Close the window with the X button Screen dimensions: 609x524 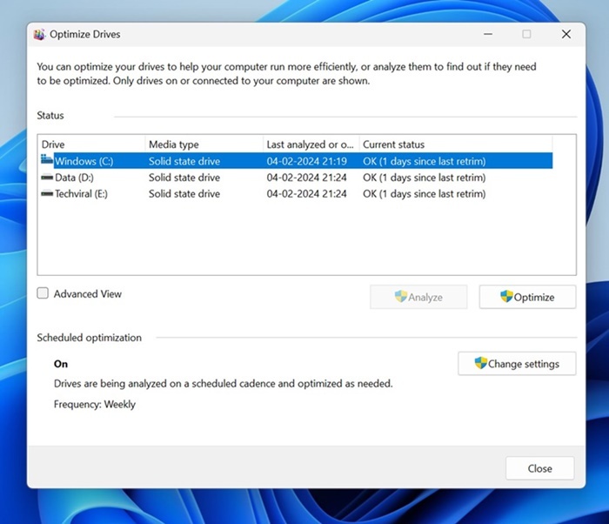(566, 34)
